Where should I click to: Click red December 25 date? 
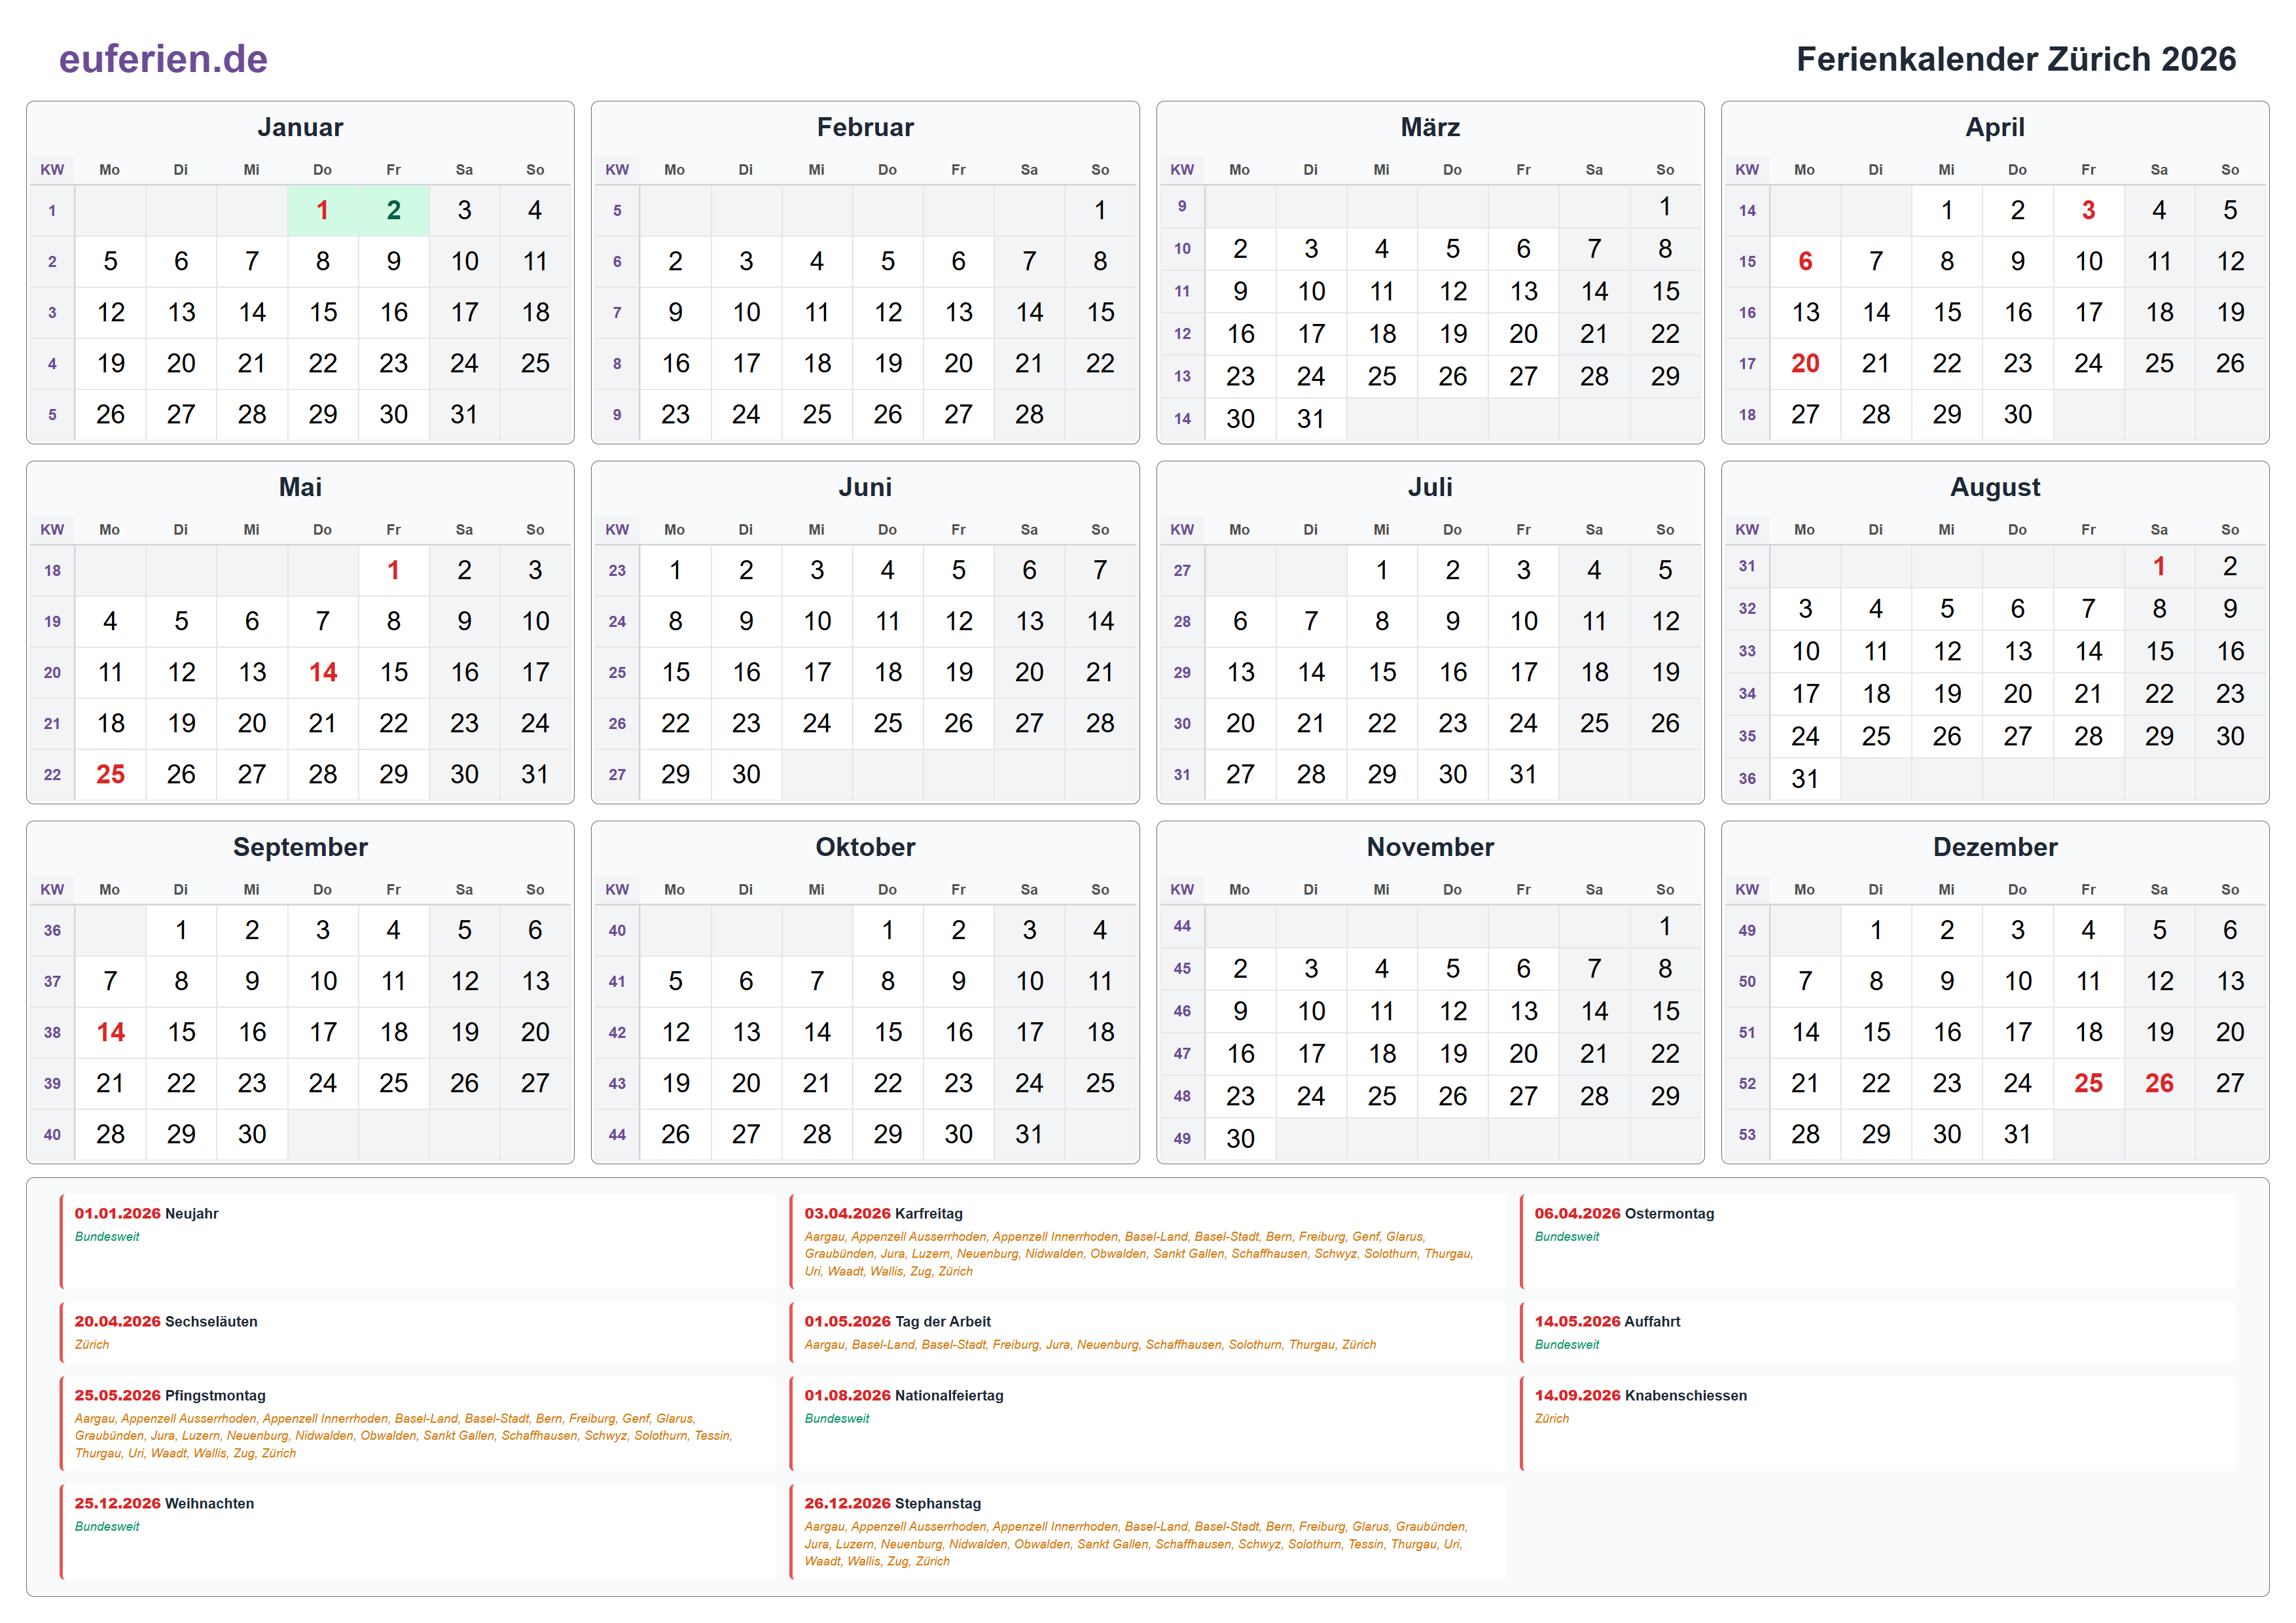pyautogui.click(x=2088, y=1083)
